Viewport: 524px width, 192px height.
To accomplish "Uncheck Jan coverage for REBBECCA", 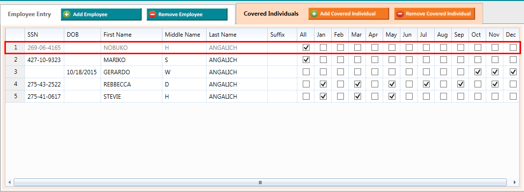I will tap(323, 84).
